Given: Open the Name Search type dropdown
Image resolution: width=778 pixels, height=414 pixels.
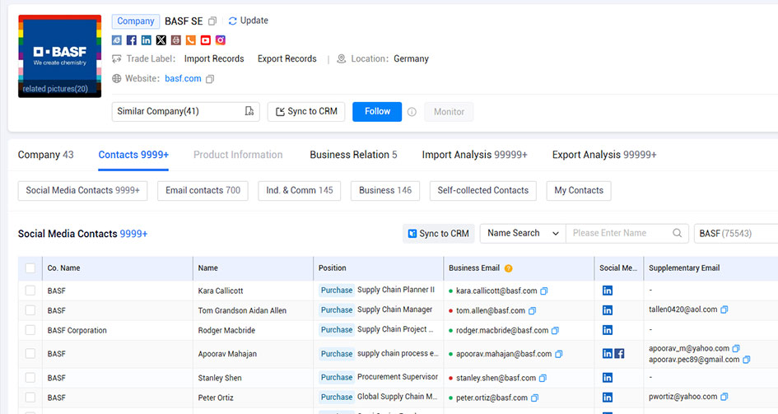Looking at the screenshot, I should pos(523,233).
